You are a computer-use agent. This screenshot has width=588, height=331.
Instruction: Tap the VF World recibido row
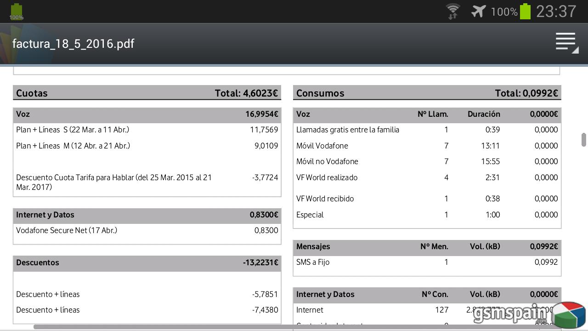pos(427,199)
